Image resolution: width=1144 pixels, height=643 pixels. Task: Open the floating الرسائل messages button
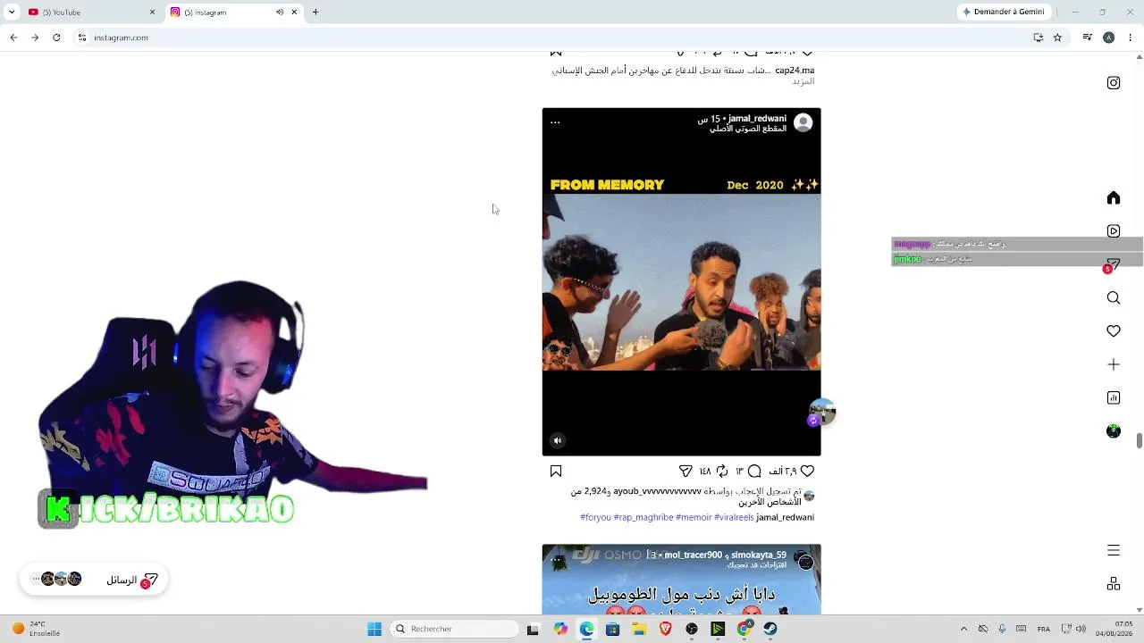(x=94, y=580)
